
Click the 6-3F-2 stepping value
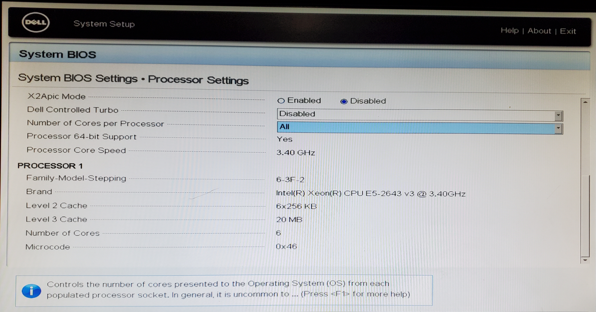(290, 180)
